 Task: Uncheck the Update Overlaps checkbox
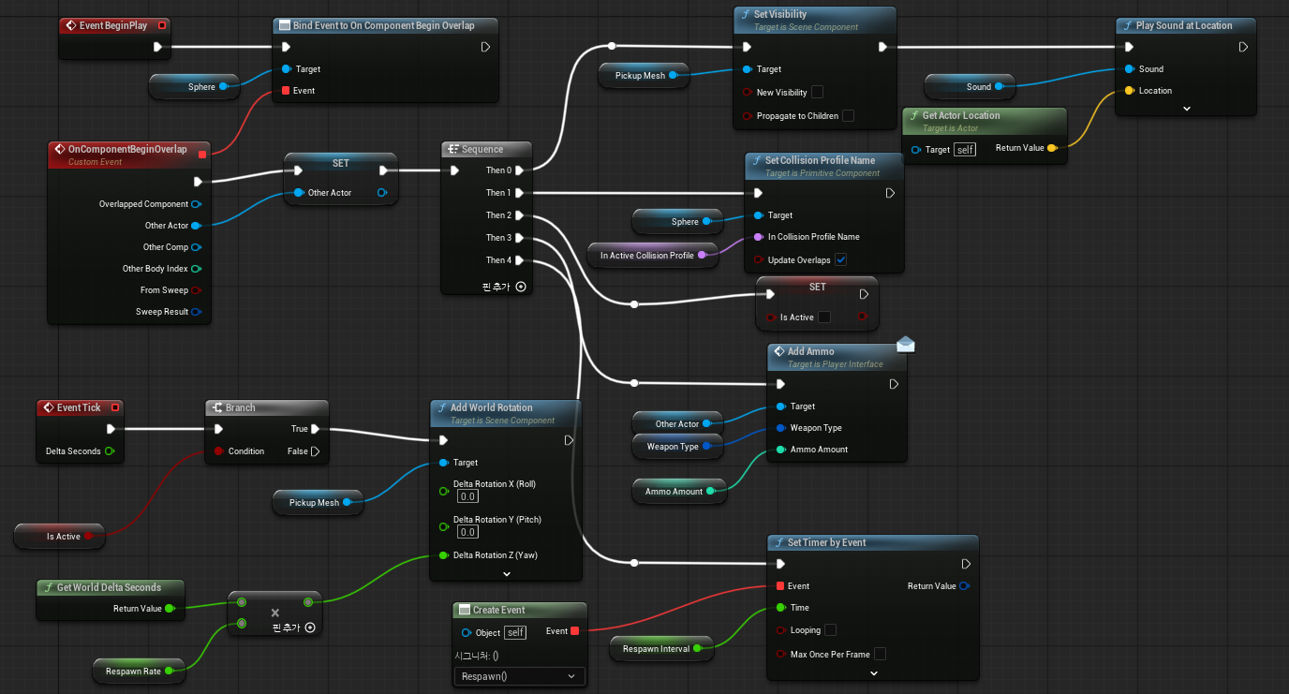tap(841, 259)
